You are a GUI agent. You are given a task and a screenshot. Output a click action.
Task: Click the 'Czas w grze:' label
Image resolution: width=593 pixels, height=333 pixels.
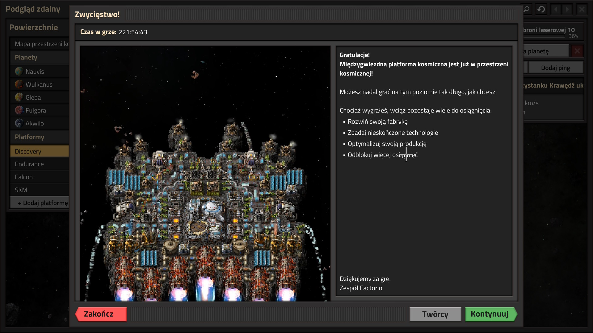(98, 32)
